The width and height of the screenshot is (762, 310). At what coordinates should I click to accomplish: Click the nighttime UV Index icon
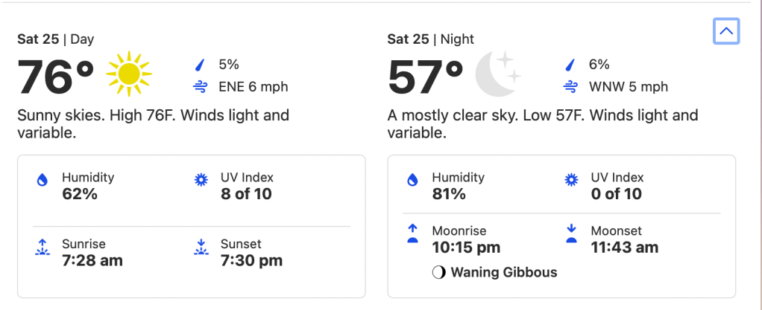point(570,179)
